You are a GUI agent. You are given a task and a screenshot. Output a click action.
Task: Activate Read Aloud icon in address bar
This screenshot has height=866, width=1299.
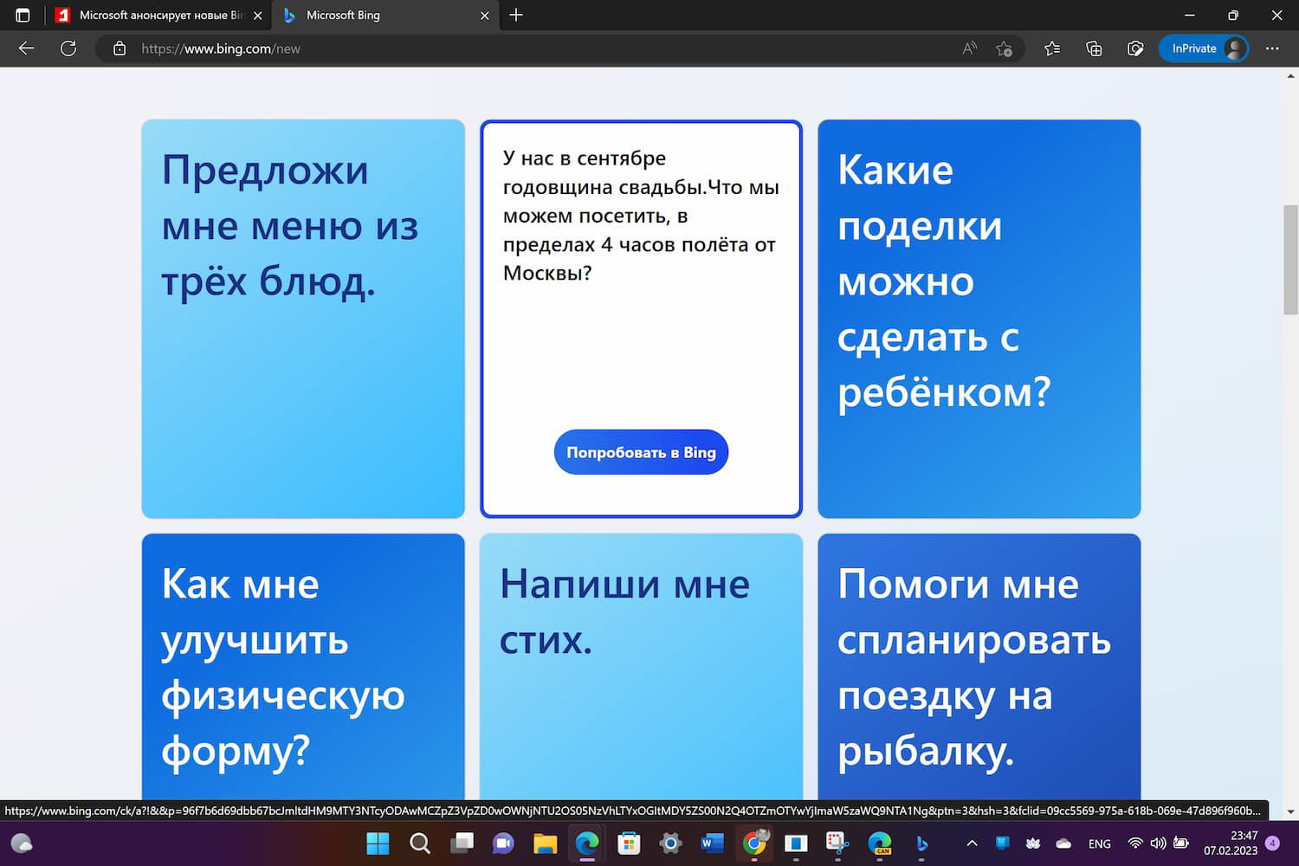click(969, 48)
